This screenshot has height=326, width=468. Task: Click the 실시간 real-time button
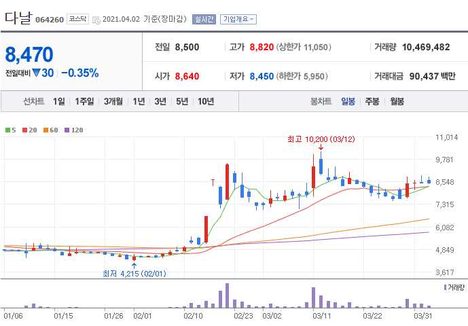[204, 20]
